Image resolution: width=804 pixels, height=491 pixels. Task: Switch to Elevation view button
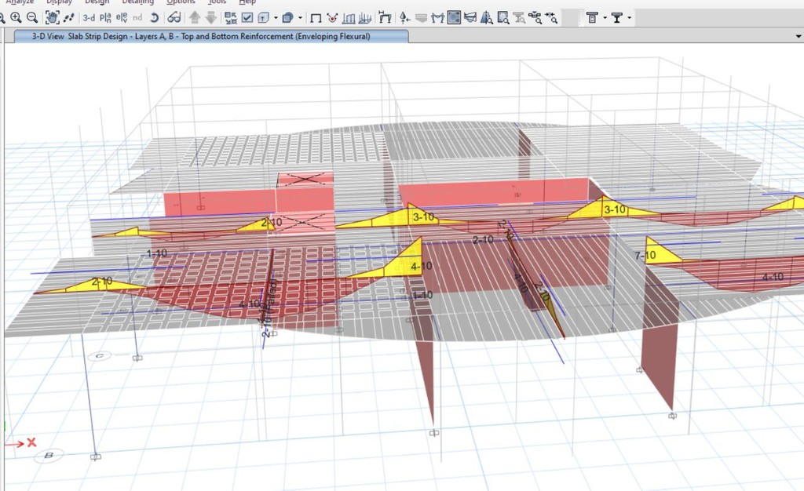(122, 18)
